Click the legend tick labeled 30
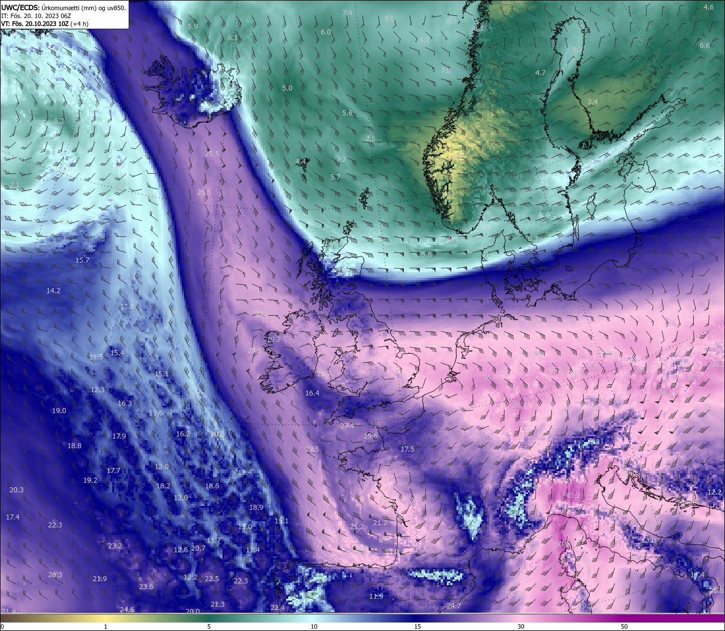 (521, 626)
